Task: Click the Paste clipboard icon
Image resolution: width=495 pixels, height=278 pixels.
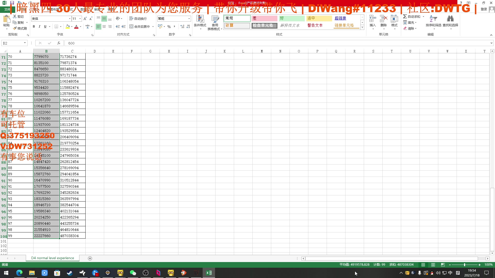Action: (x=6, y=19)
